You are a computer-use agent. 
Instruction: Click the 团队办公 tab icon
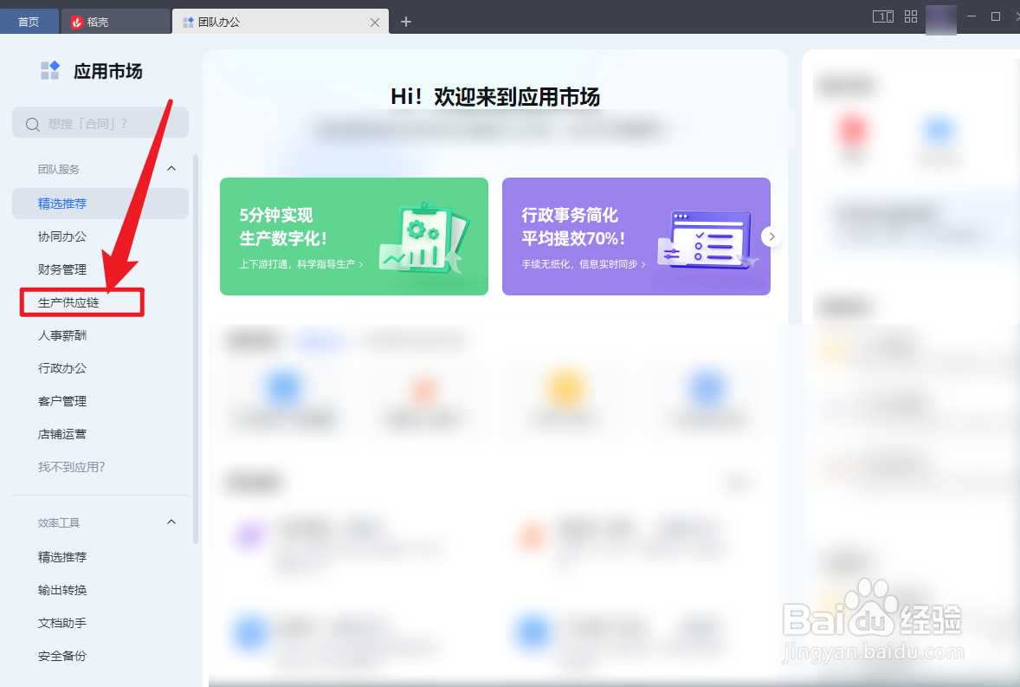(x=188, y=23)
